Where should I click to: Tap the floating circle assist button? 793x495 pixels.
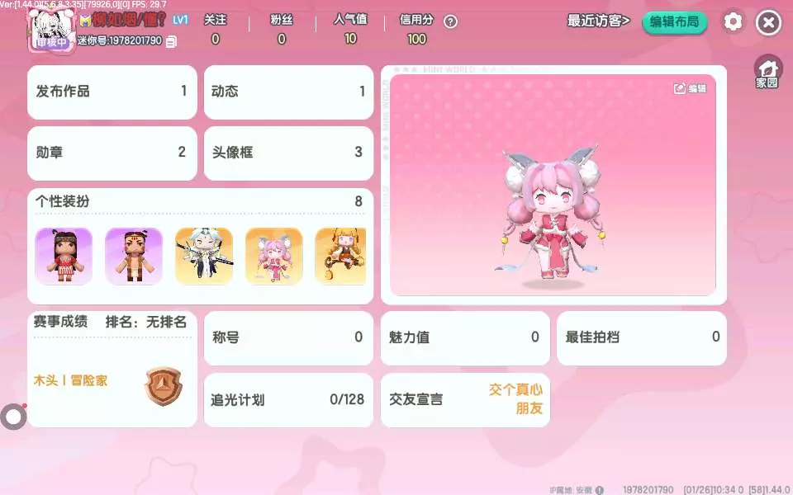pos(13,417)
